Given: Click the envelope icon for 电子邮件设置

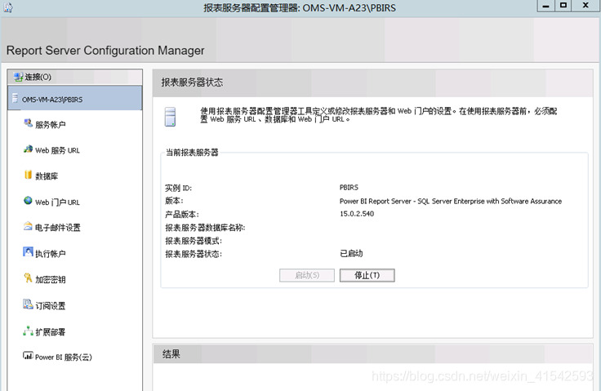Looking at the screenshot, I should pos(28,226).
